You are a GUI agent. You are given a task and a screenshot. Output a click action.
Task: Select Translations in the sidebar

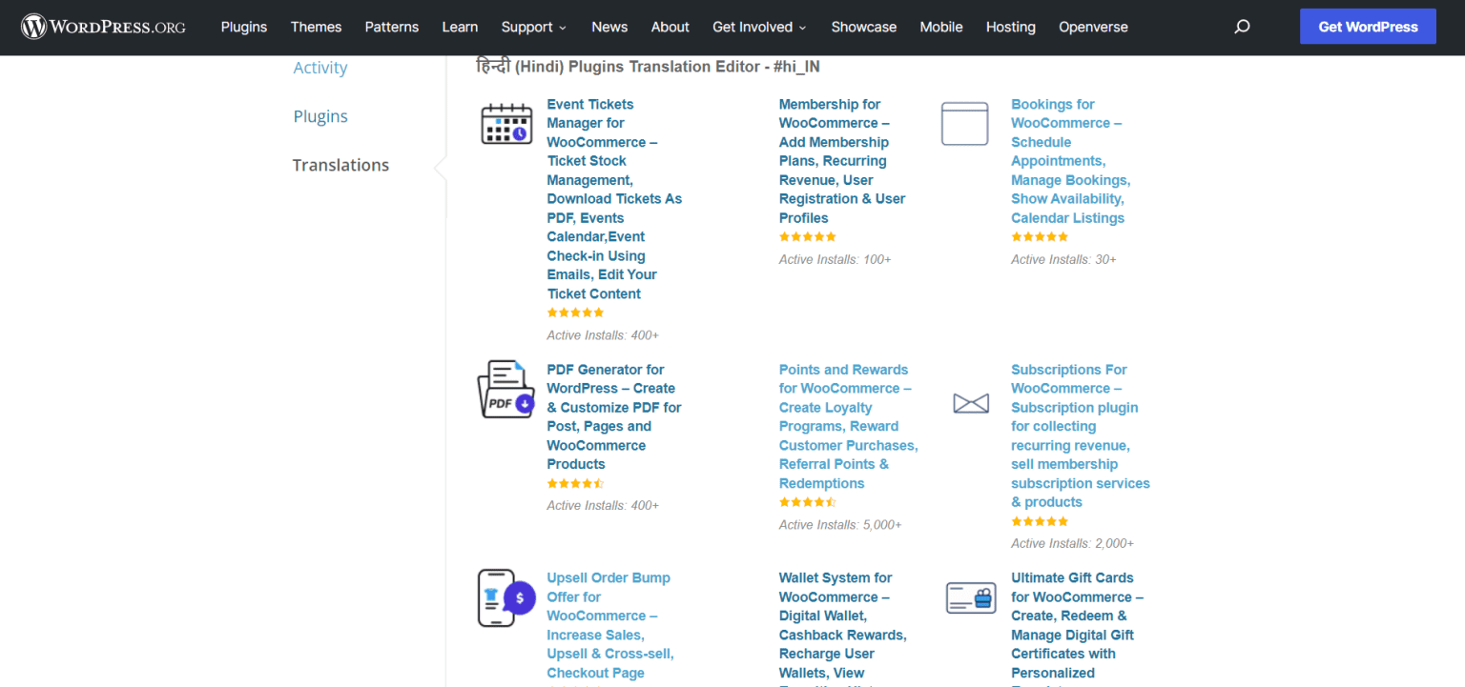click(340, 164)
